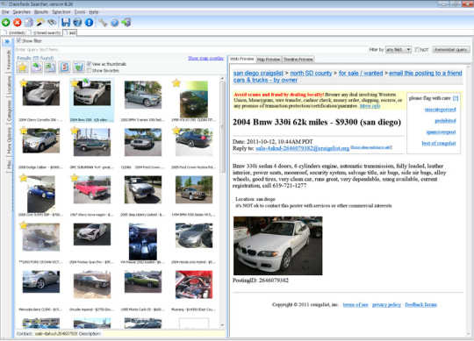Open the More Options side panel tab

click(9, 140)
